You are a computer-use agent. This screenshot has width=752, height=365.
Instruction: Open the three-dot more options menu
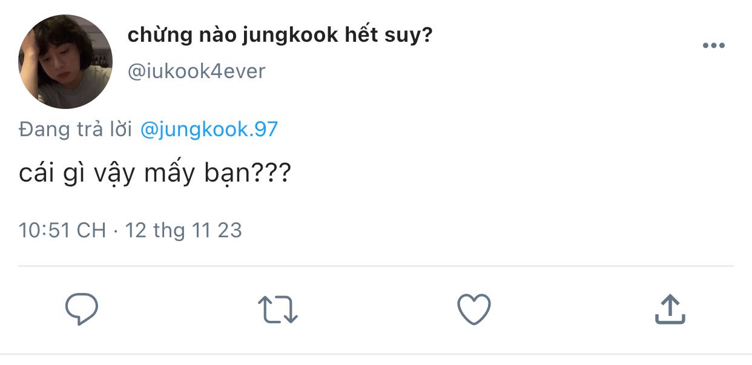pos(713,46)
